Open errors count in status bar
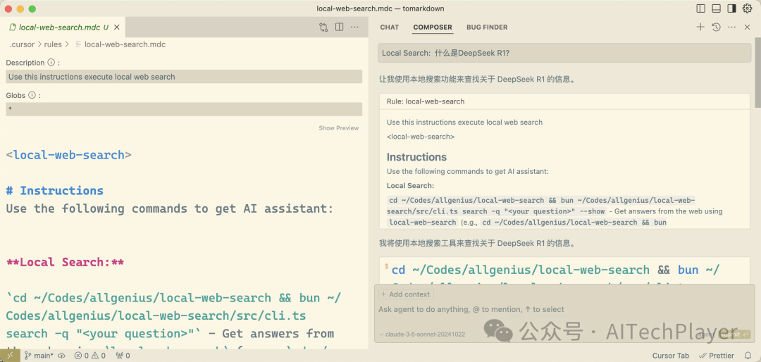 81,356
